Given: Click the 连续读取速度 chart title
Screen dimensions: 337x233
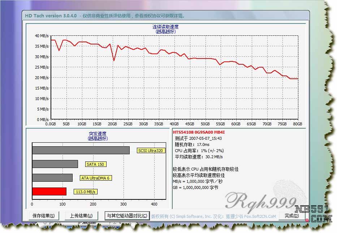Looking at the screenshot, I should click(x=165, y=27).
